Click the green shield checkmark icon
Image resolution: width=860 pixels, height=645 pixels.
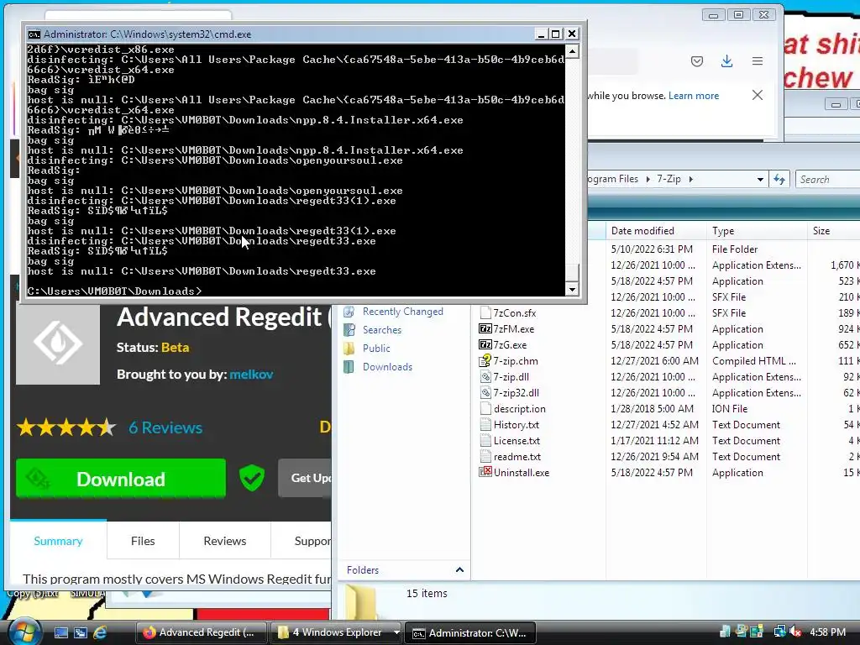pos(252,478)
